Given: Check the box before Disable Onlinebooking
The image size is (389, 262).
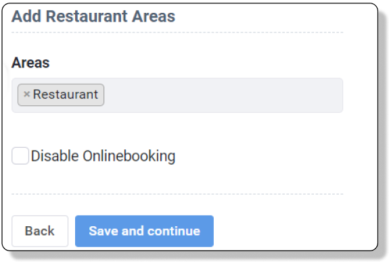Looking at the screenshot, I should (20, 156).
